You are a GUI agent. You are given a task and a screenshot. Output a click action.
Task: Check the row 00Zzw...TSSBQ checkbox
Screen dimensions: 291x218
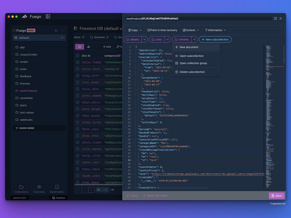[77, 62]
